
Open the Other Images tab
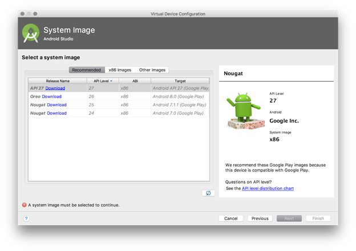[152, 70]
